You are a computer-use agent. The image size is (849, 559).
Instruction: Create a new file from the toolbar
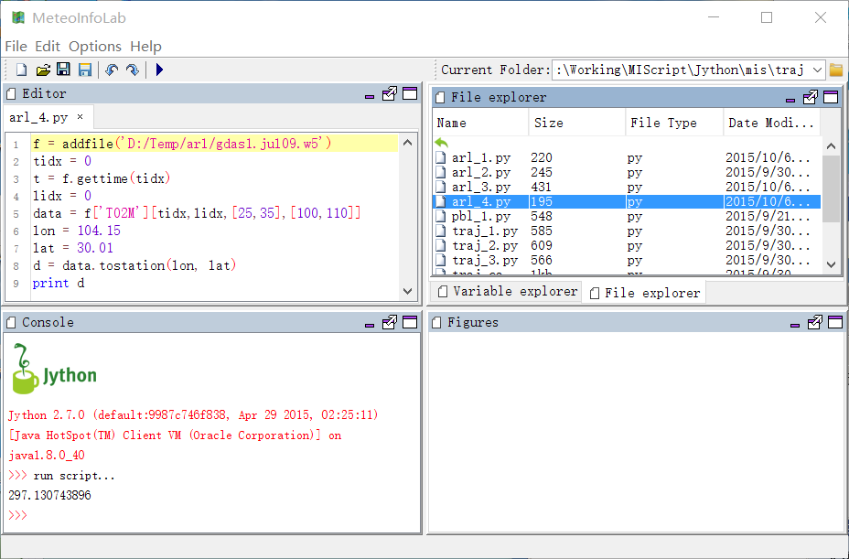point(22,70)
